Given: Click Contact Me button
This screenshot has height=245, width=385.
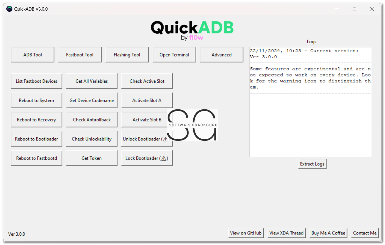Looking at the screenshot, I should coord(365,233).
